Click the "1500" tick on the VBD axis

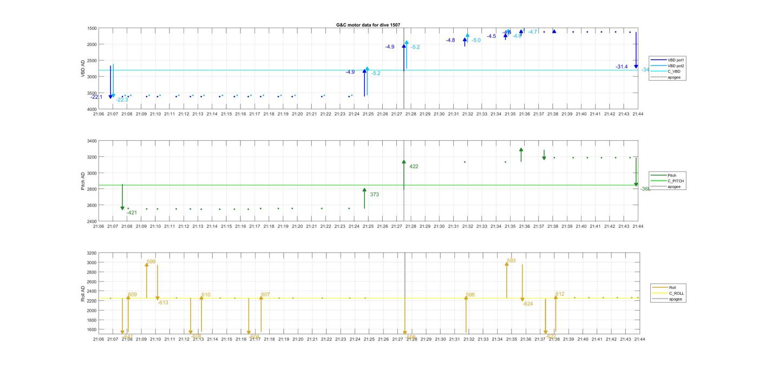[92, 28]
